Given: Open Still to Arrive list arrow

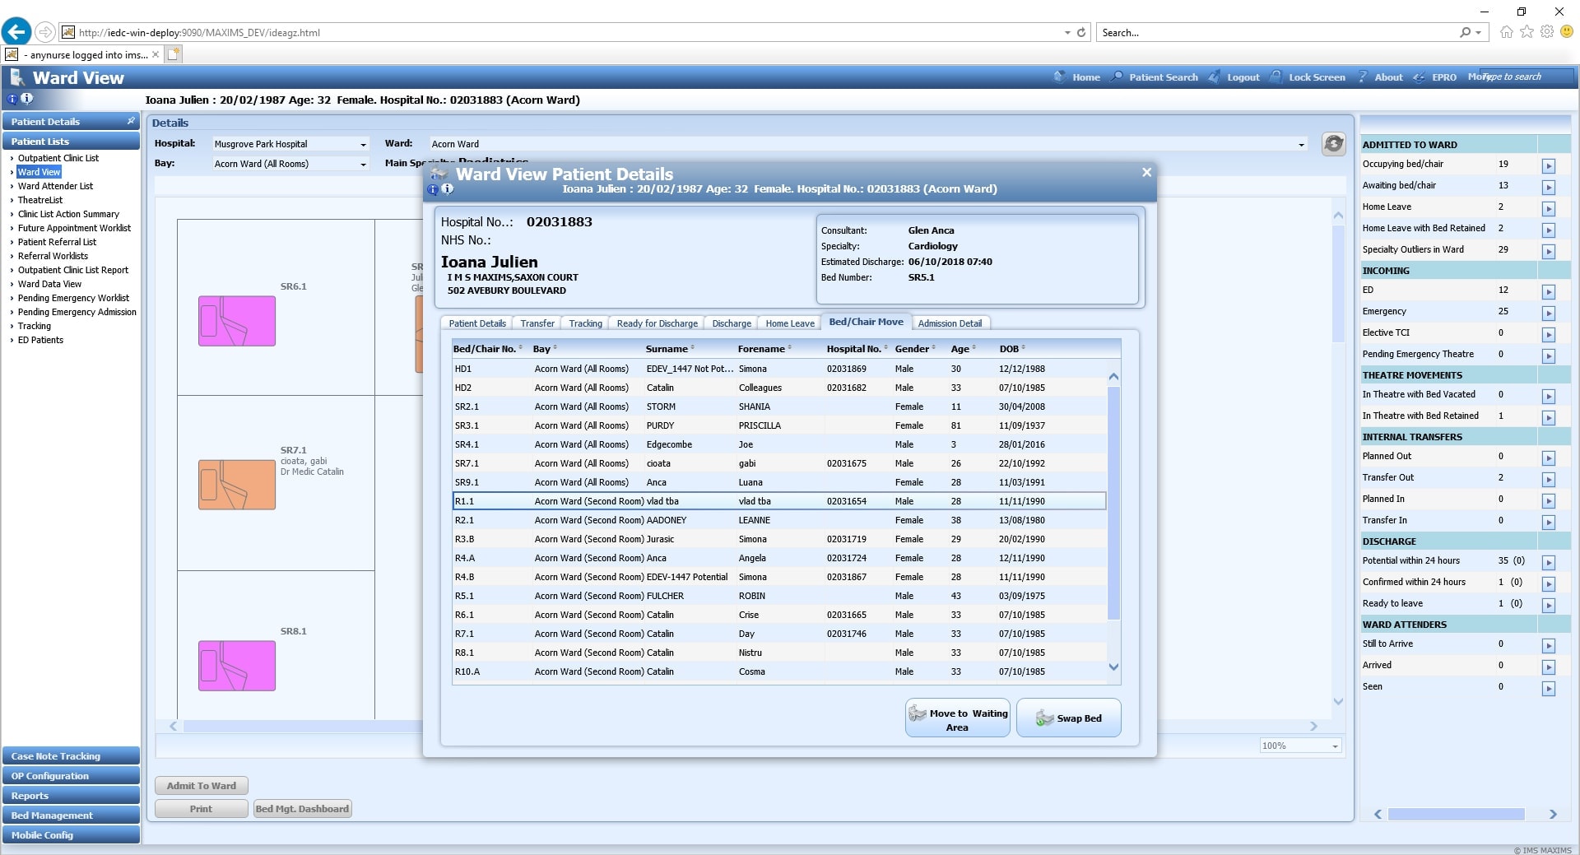Looking at the screenshot, I should coord(1548,646).
